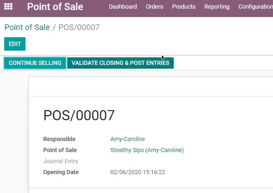Viewport: 273px width, 193px height.
Task: Click Validate Closing & Post Entries
Action: 120,63
